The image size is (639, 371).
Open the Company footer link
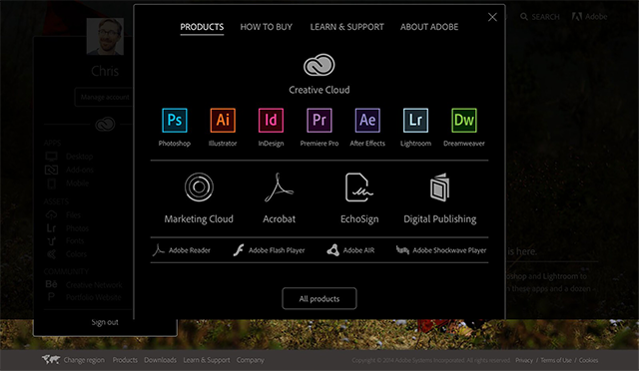(x=251, y=360)
